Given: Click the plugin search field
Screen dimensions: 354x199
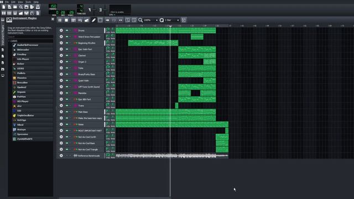Looking at the screenshot, I should pos(30,36).
